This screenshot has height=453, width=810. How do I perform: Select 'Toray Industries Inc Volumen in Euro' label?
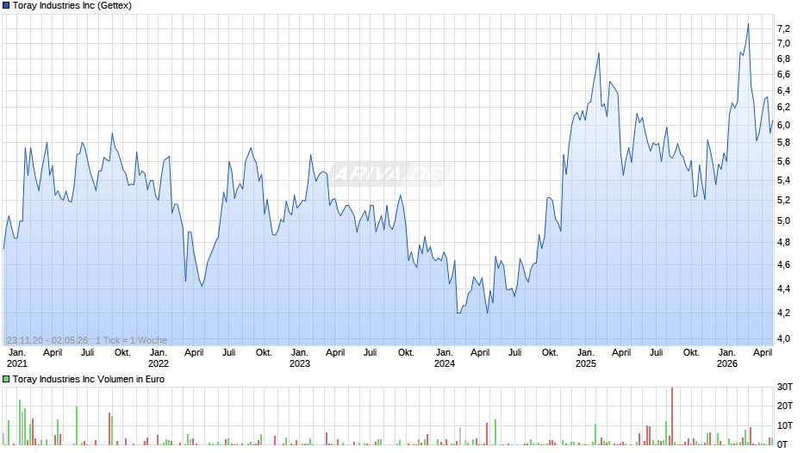(89, 379)
